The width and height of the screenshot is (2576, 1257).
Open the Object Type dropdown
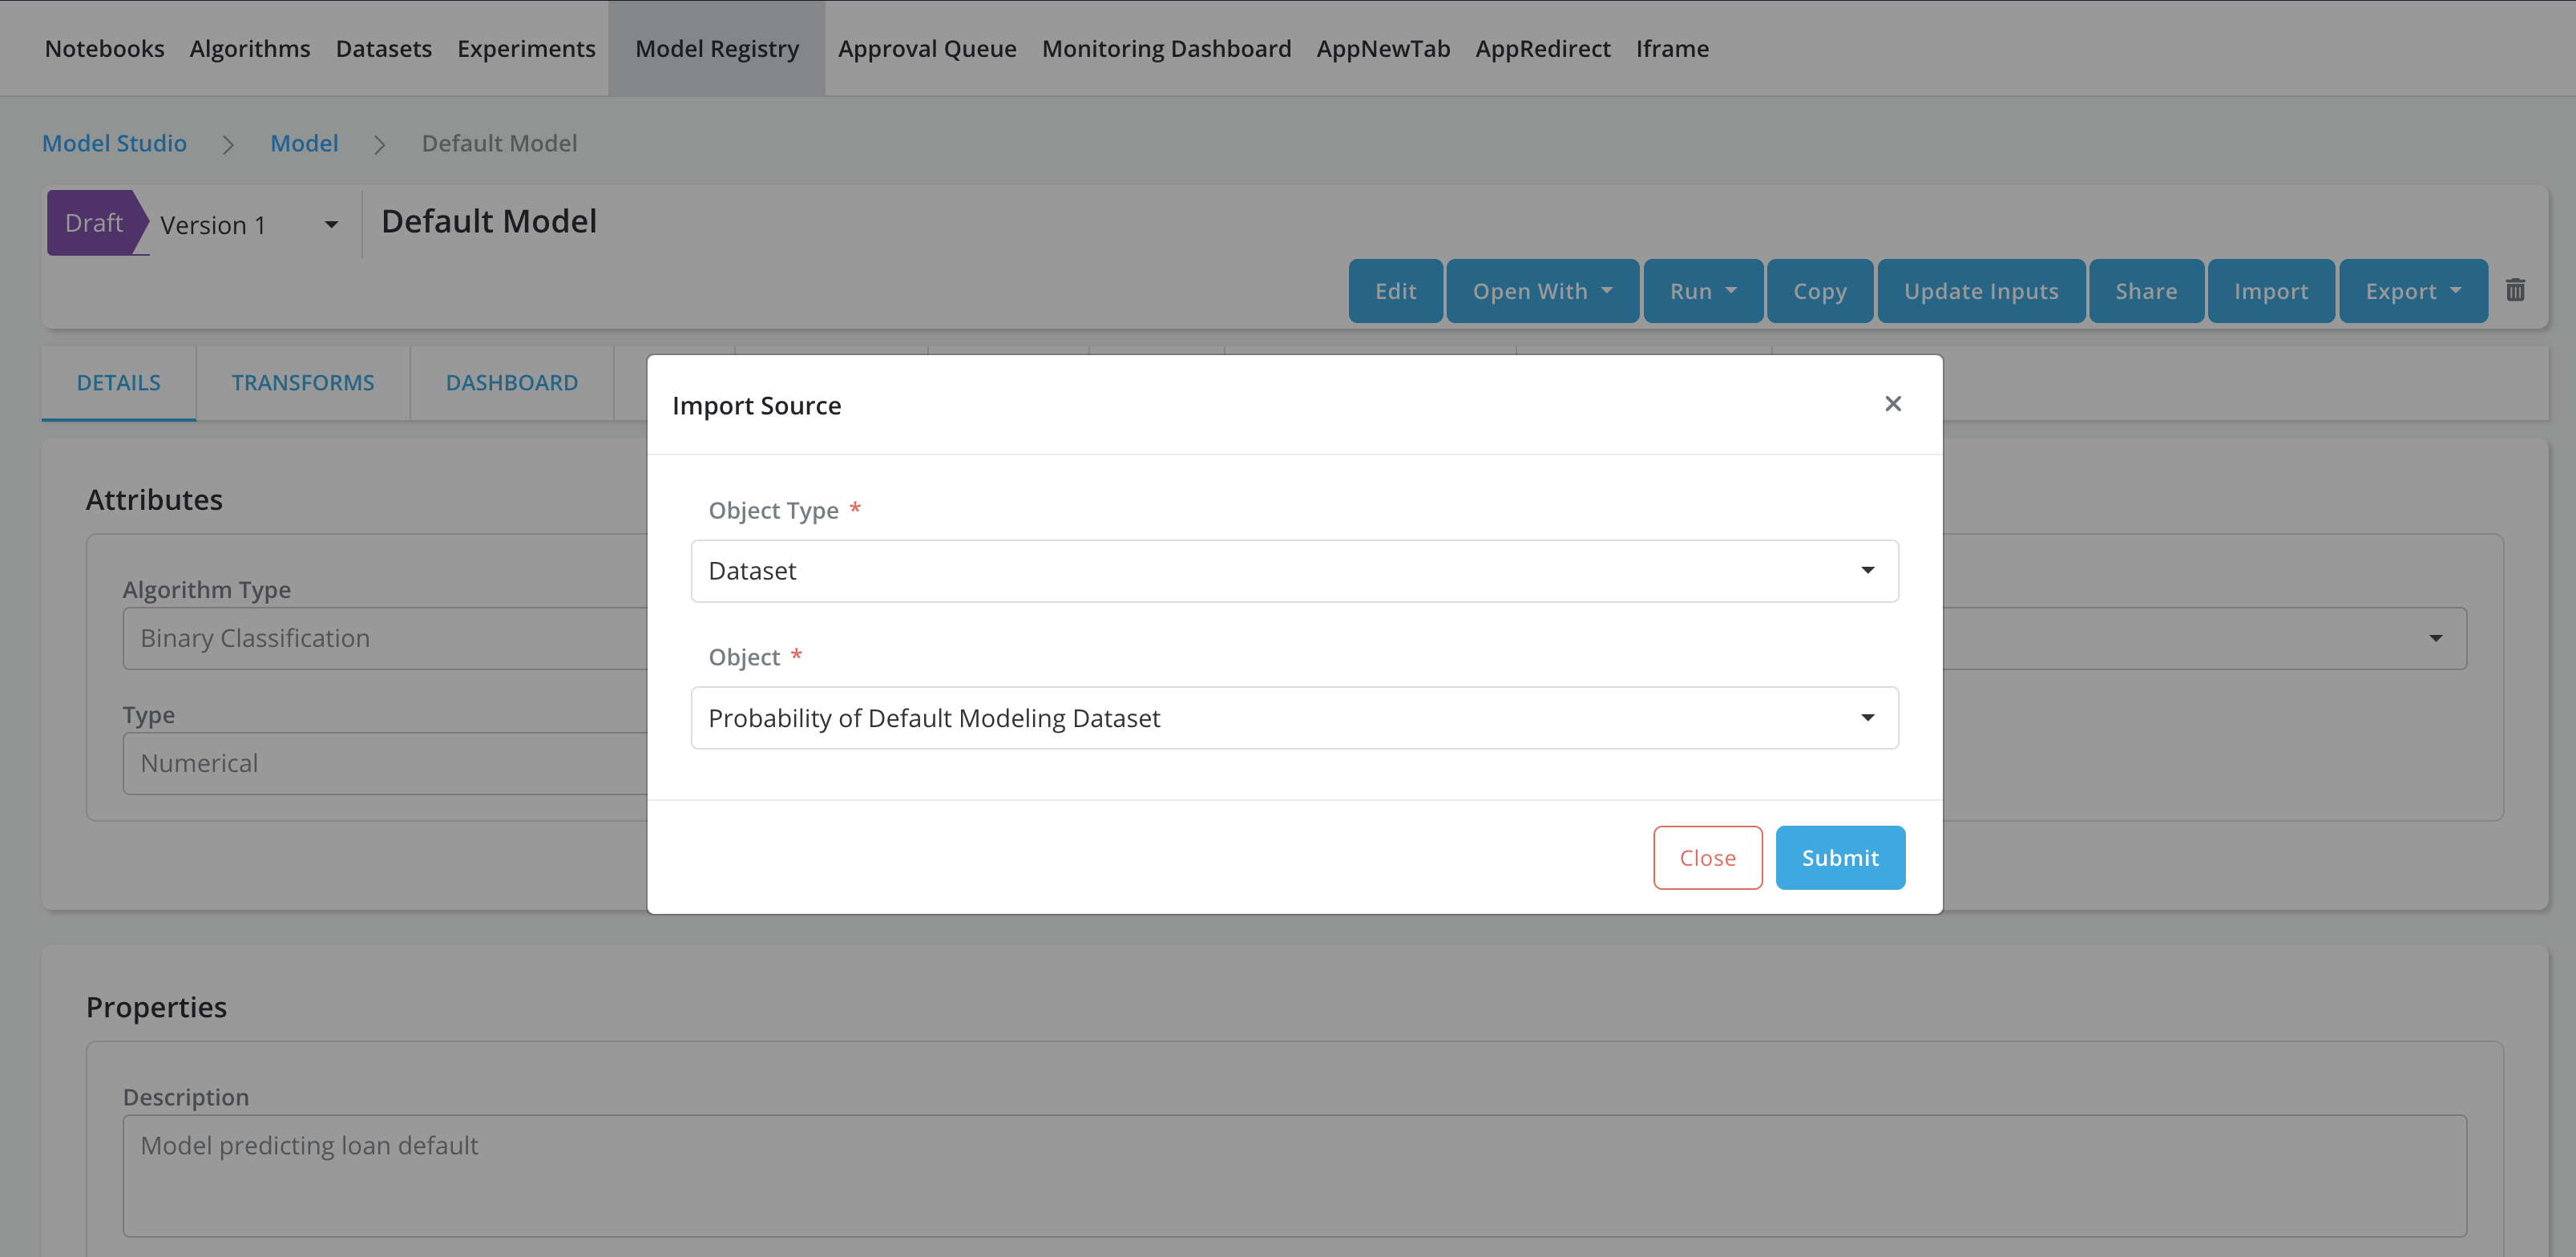point(1294,571)
